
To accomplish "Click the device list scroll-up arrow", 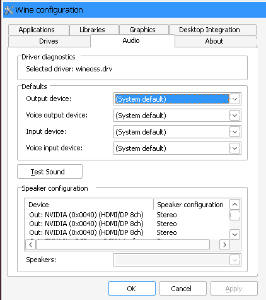I will [235, 204].
